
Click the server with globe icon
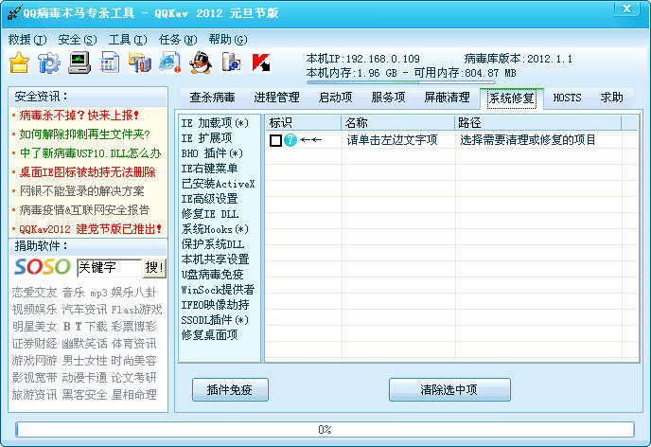(x=231, y=63)
